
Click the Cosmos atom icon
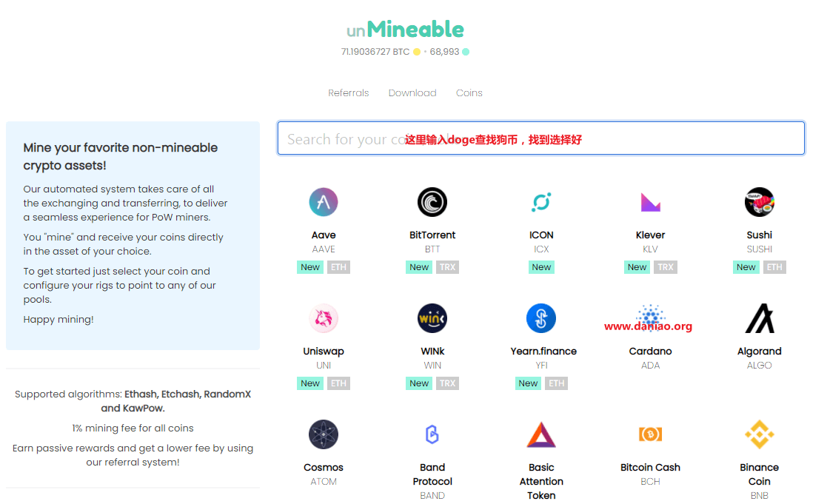(324, 434)
